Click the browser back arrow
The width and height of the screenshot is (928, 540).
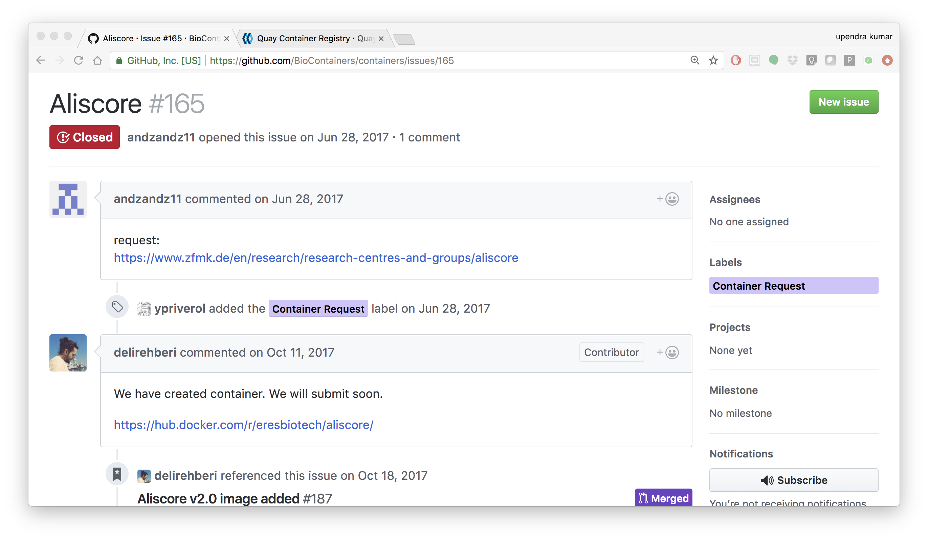point(41,60)
